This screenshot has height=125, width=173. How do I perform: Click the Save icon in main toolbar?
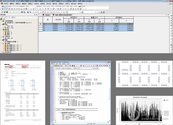point(7,12)
